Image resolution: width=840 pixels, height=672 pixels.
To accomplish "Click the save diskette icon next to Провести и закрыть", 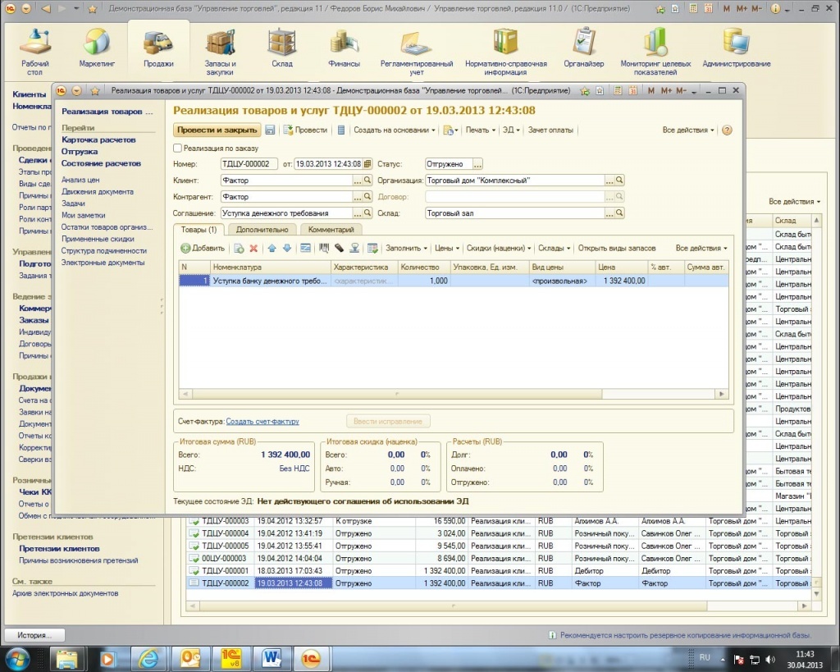I will [x=270, y=130].
